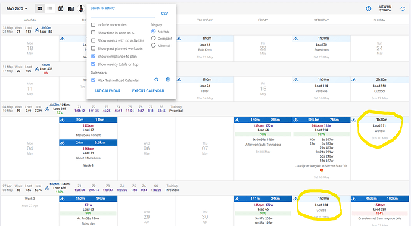The height and width of the screenshot is (226, 411).
Task: Open VIEW ON STRAVA link
Action: pyautogui.click(x=385, y=9)
